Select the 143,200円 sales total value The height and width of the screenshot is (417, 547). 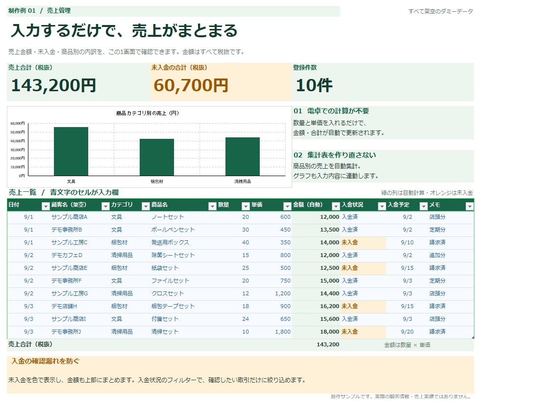(54, 85)
